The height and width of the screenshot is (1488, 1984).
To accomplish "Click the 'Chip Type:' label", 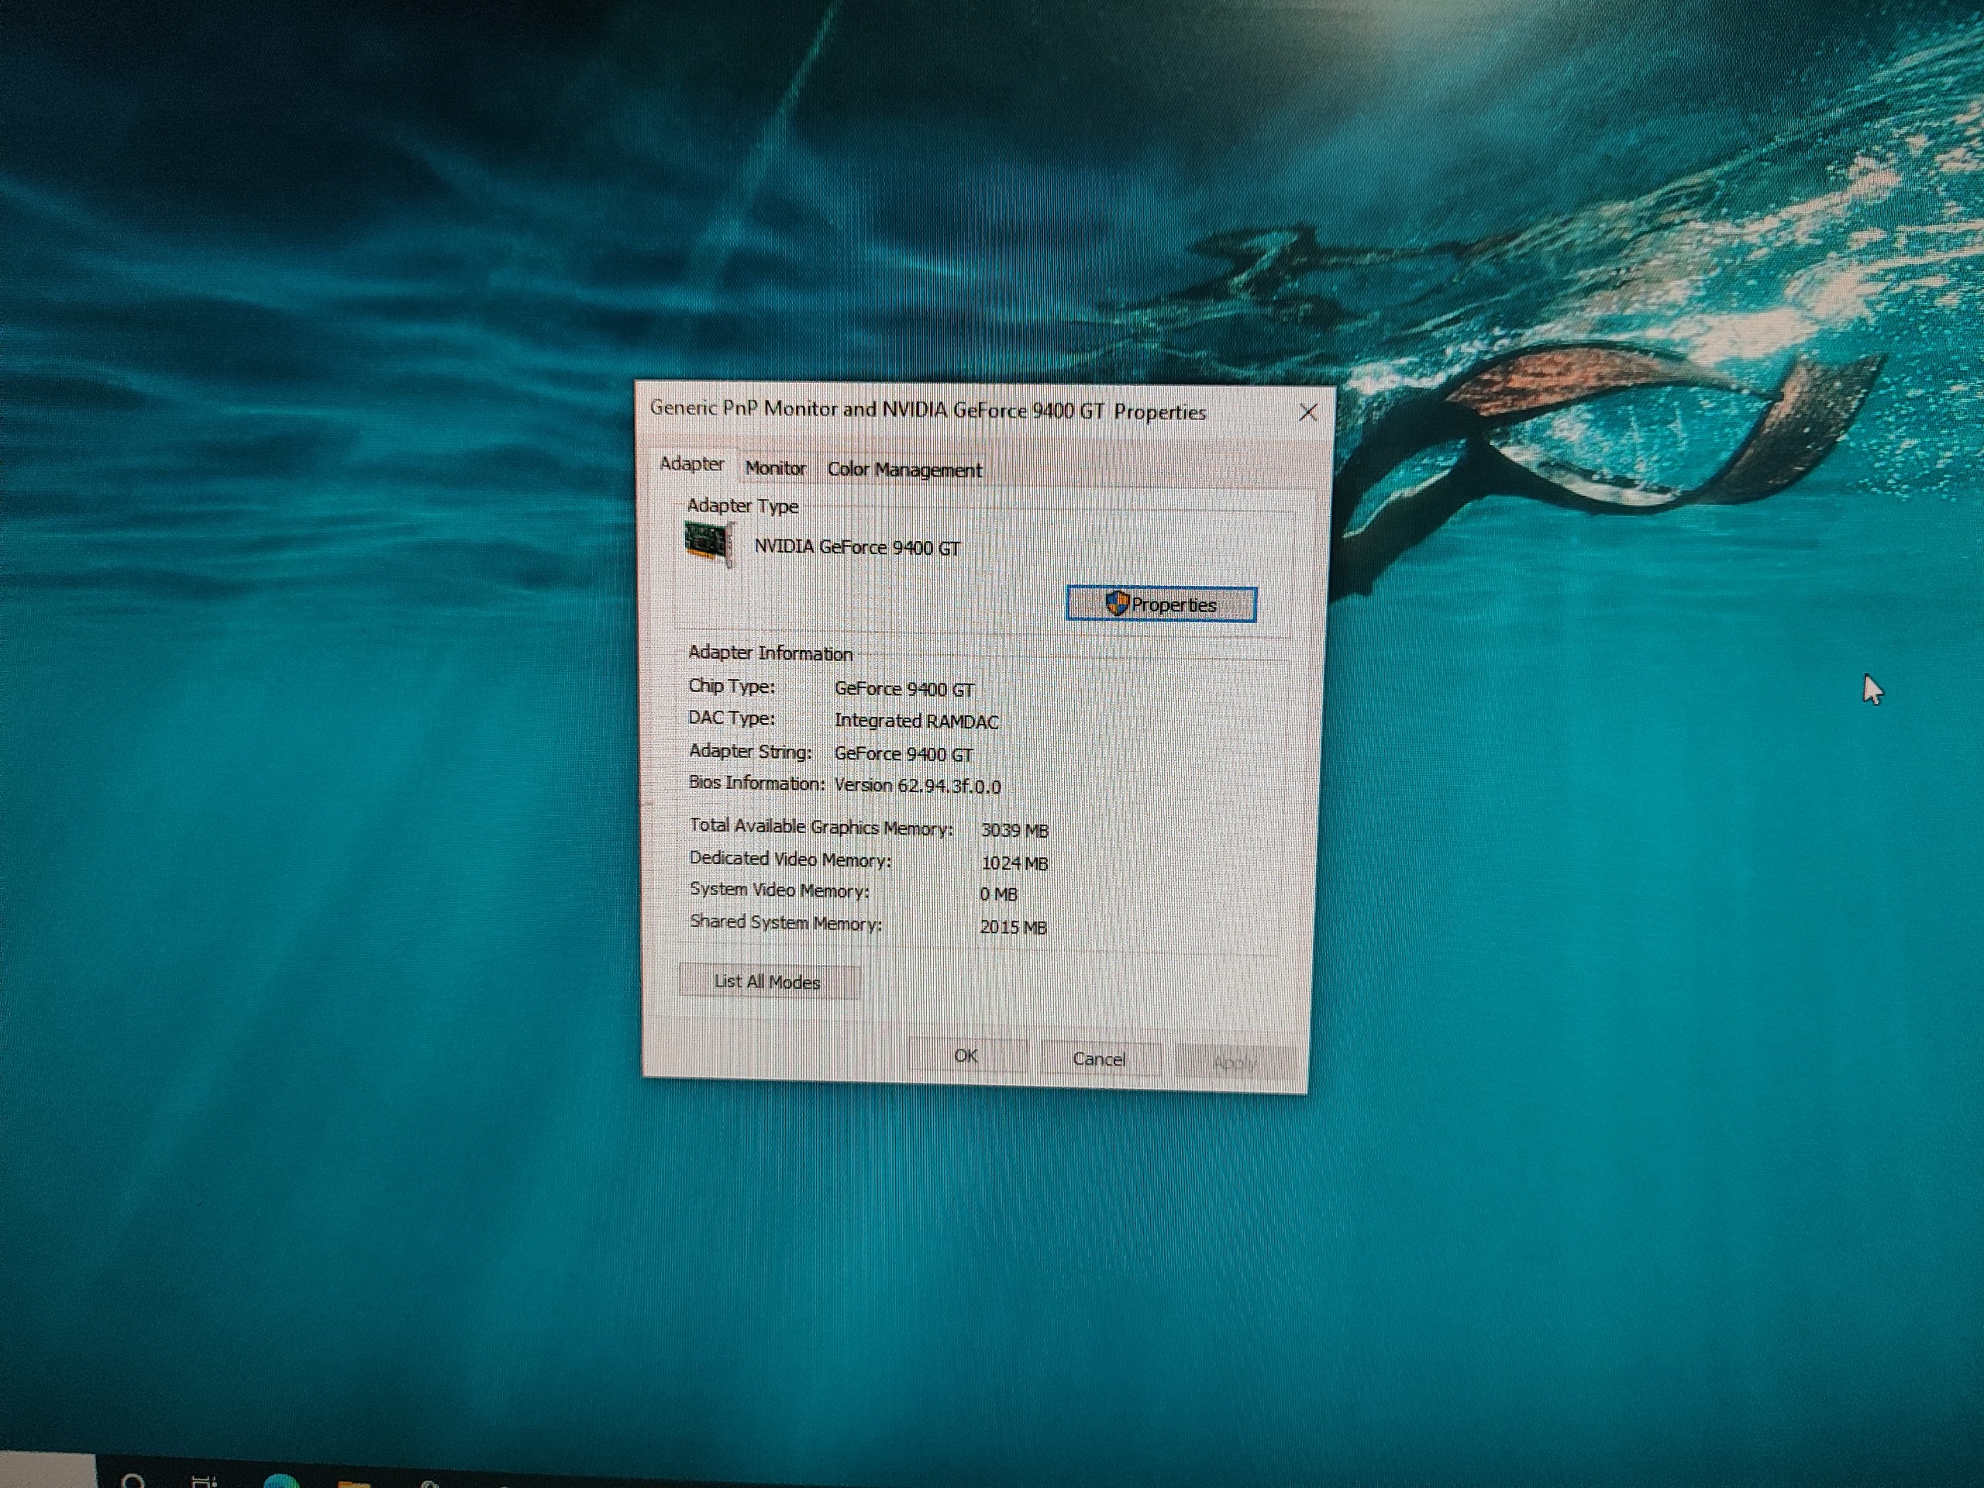I will point(731,686).
